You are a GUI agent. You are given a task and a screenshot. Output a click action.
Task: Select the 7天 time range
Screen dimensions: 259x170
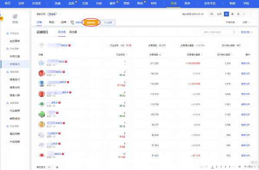(x=211, y=14)
